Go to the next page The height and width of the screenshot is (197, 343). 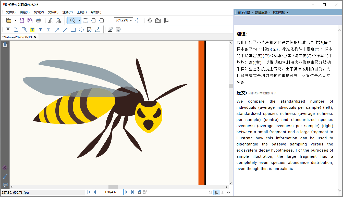tap(126, 192)
